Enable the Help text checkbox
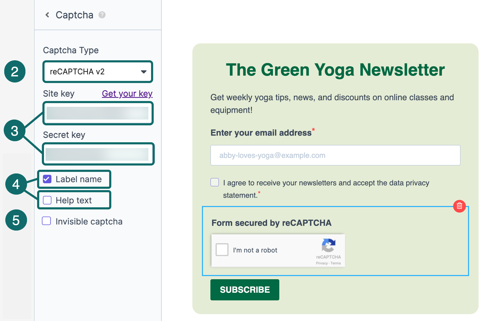 point(47,200)
